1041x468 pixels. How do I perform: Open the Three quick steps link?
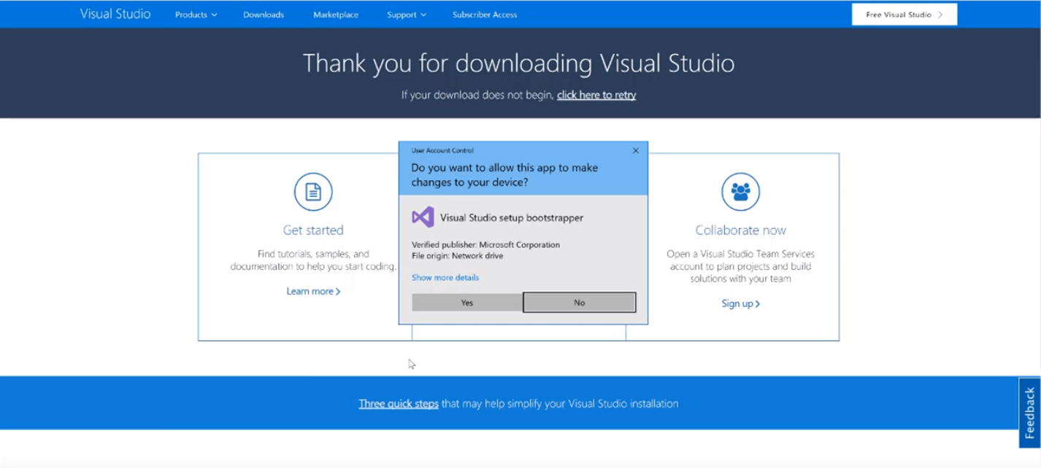point(399,403)
